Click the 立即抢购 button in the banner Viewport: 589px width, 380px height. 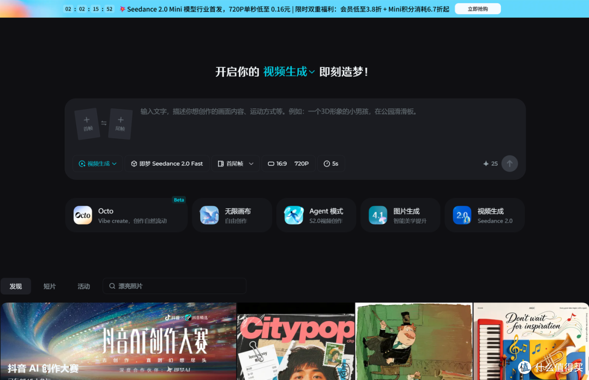(x=477, y=9)
